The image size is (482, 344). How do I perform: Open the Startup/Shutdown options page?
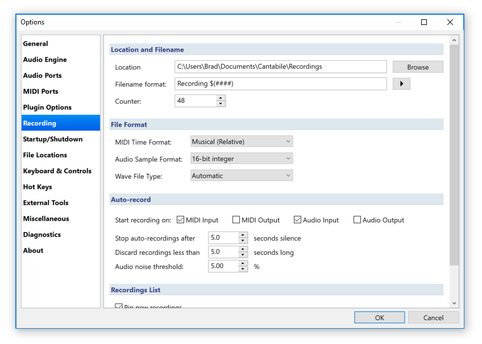click(x=61, y=139)
